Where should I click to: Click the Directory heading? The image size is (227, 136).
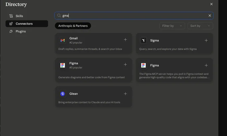tap(16, 4)
